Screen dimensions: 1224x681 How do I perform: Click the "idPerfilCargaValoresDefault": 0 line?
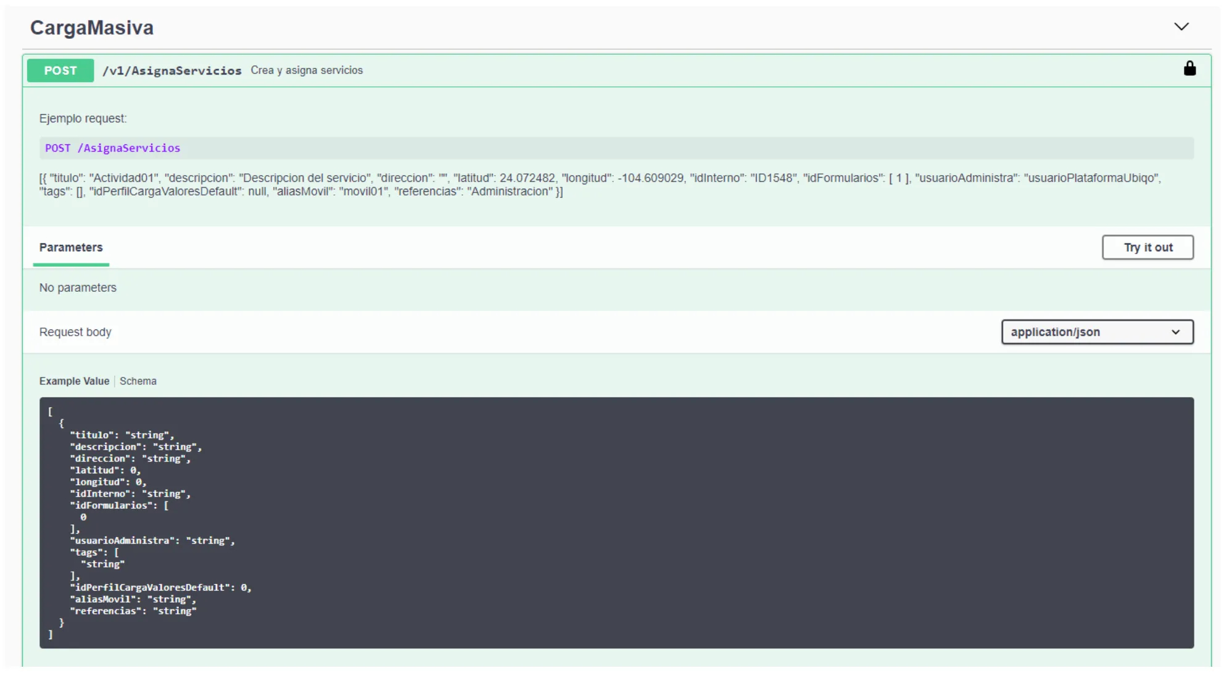click(160, 587)
